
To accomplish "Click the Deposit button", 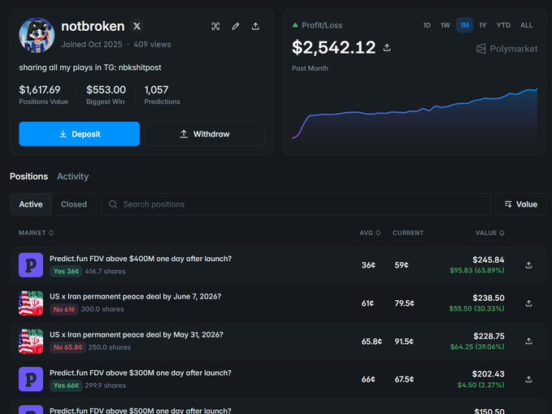I will pyautogui.click(x=79, y=134).
